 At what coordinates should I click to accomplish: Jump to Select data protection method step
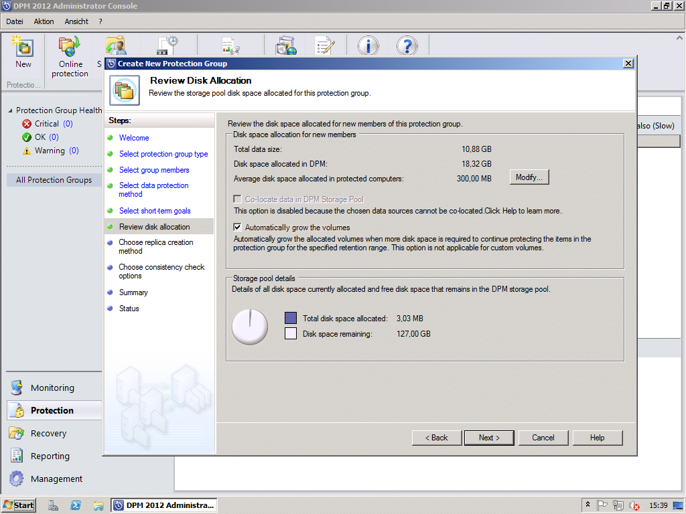click(x=153, y=189)
